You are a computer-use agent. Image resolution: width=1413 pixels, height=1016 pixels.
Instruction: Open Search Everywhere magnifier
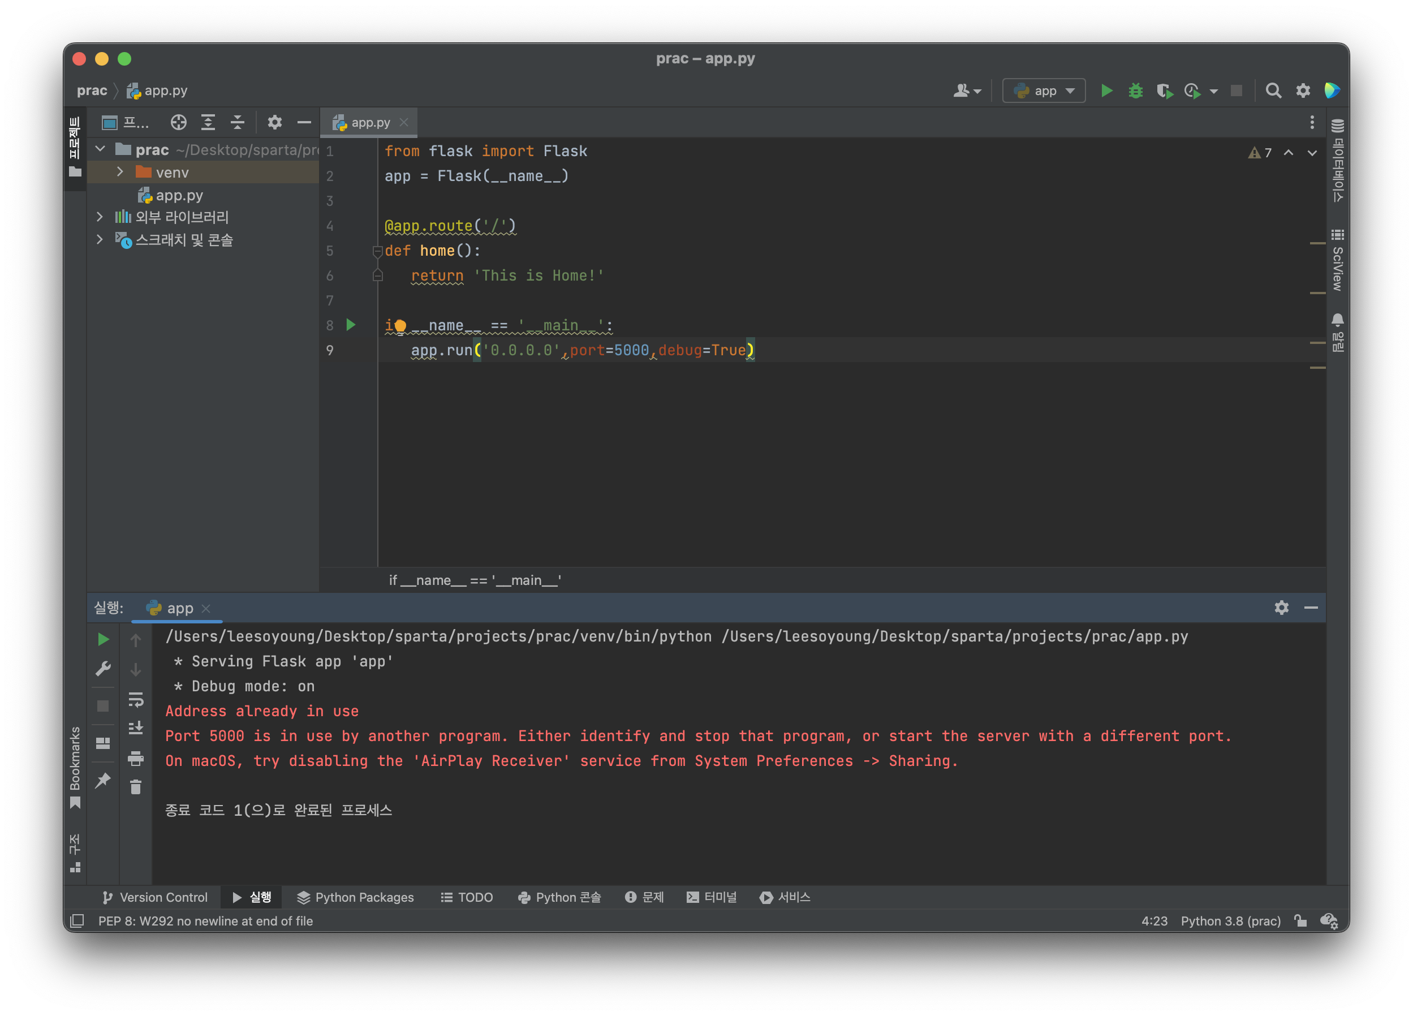[1273, 91]
